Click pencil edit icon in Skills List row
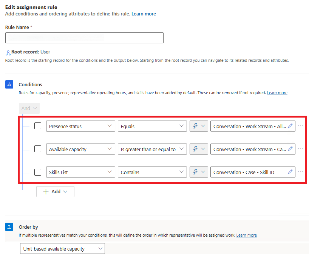The image size is (309, 263). click(290, 172)
